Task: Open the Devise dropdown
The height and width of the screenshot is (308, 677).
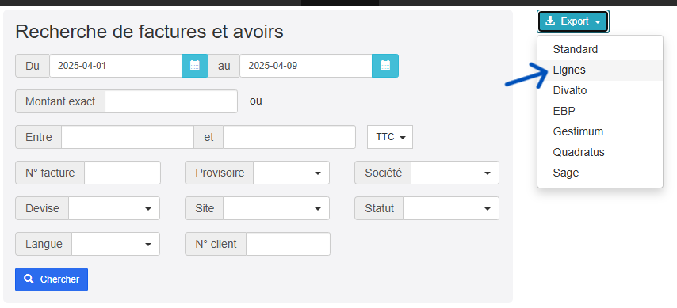Action: coord(114,208)
